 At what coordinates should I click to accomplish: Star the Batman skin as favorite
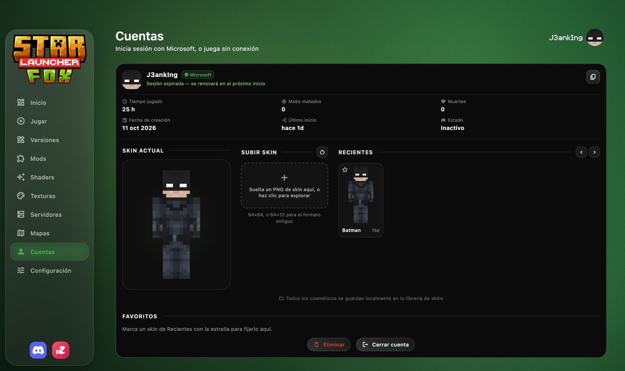tap(345, 169)
